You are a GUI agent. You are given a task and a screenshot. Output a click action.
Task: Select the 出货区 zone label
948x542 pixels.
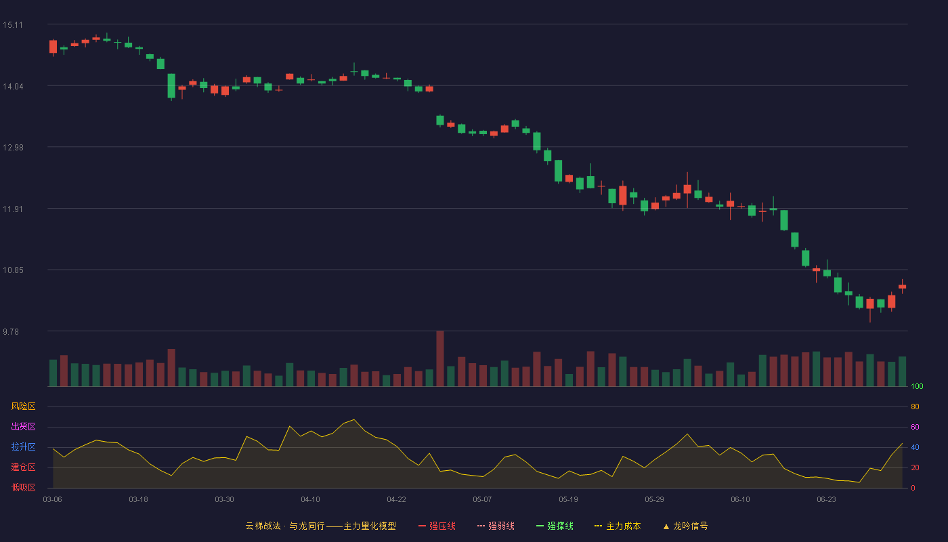point(23,427)
